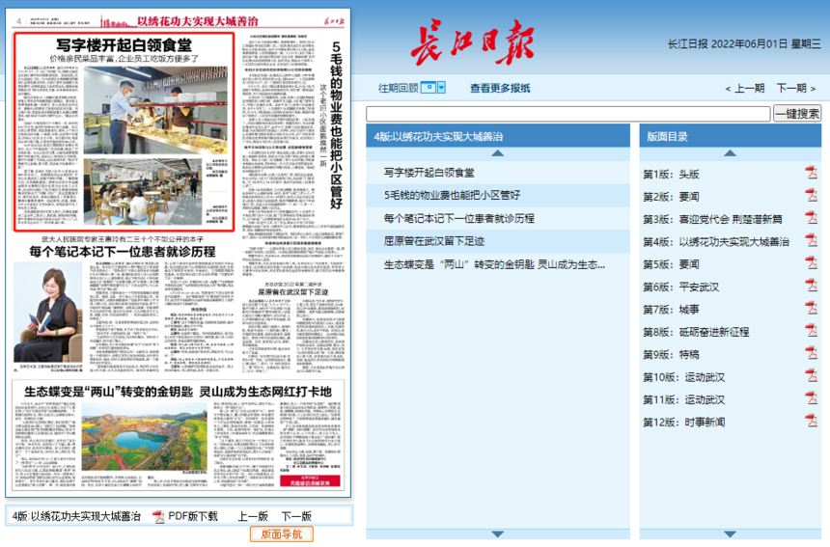Viewport: 830px width, 547px height.
Task: Click the 版面导航 button
Action: pyautogui.click(x=282, y=533)
